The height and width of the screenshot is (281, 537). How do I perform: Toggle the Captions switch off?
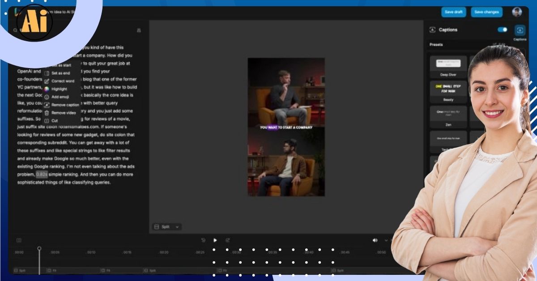(503, 30)
